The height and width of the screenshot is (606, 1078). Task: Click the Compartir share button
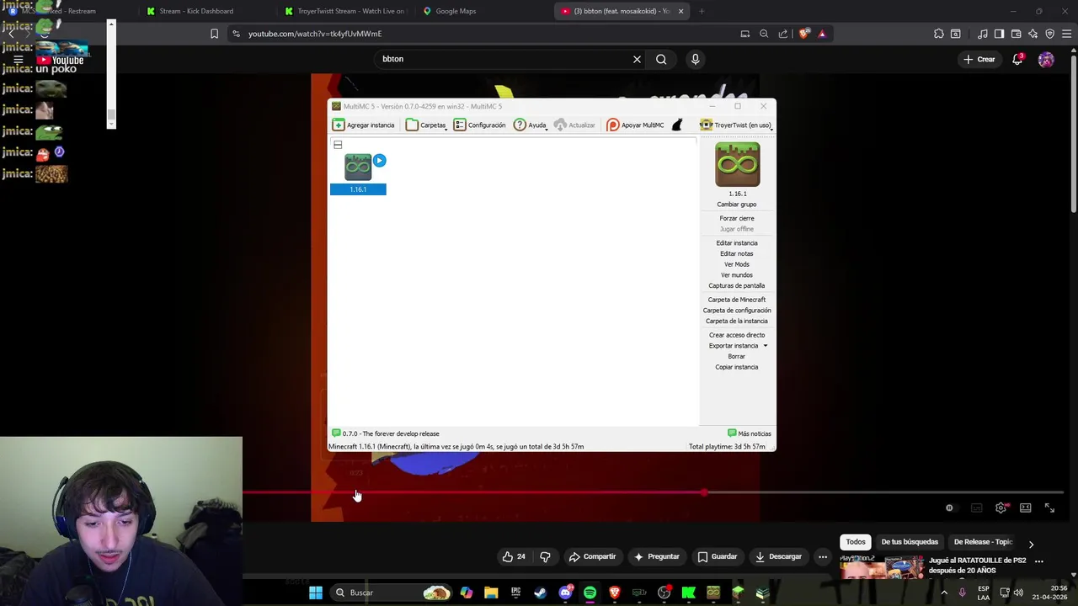592,556
